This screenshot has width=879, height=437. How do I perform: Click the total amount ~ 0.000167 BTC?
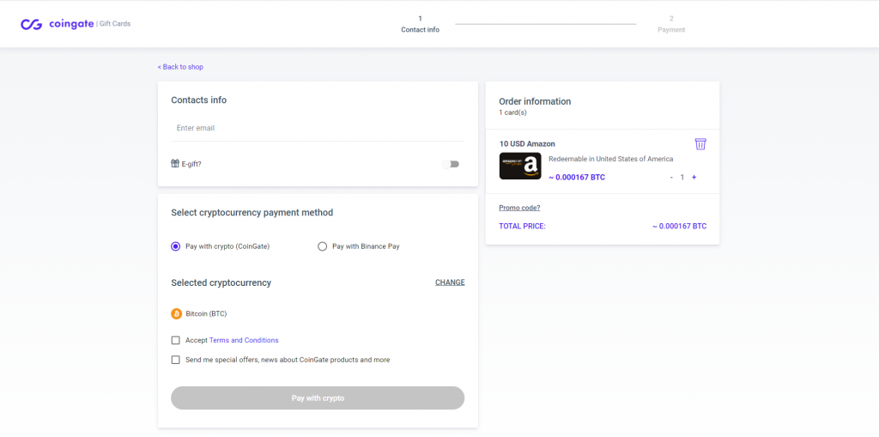pyautogui.click(x=680, y=226)
